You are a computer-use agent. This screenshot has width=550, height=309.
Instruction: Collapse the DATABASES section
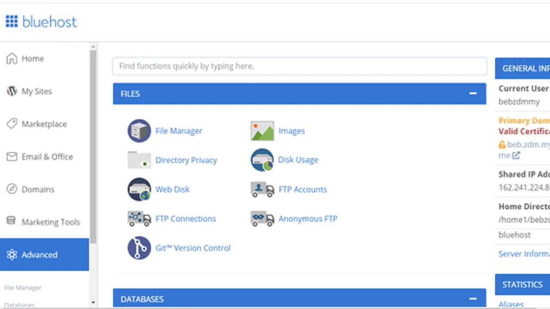[473, 299]
